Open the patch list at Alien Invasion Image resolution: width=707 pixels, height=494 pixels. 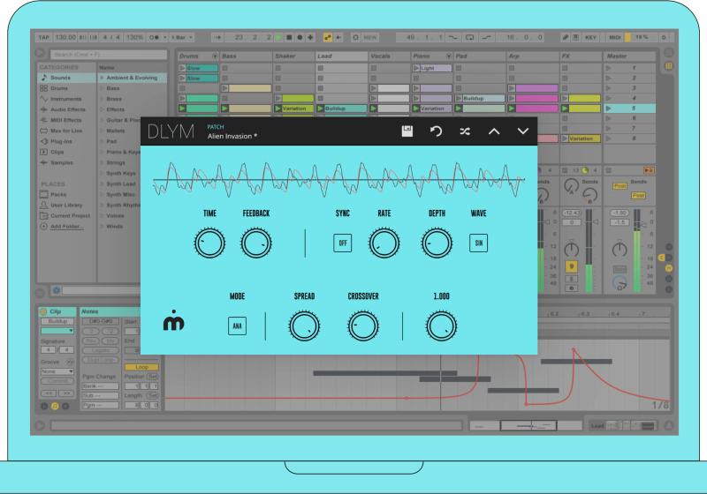point(232,137)
